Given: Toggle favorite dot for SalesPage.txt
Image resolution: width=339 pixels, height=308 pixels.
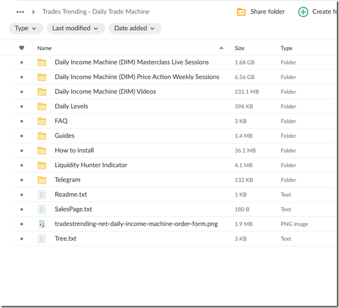Looking at the screenshot, I should (22, 210).
